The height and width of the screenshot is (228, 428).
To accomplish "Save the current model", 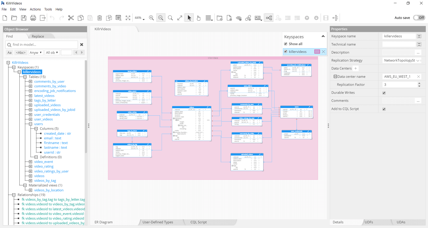I will (x=24, y=18).
